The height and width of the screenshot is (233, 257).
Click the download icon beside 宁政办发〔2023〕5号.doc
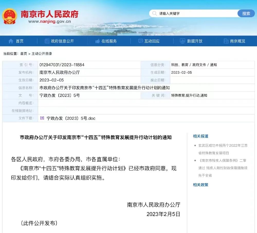pyautogui.click(x=42, y=118)
